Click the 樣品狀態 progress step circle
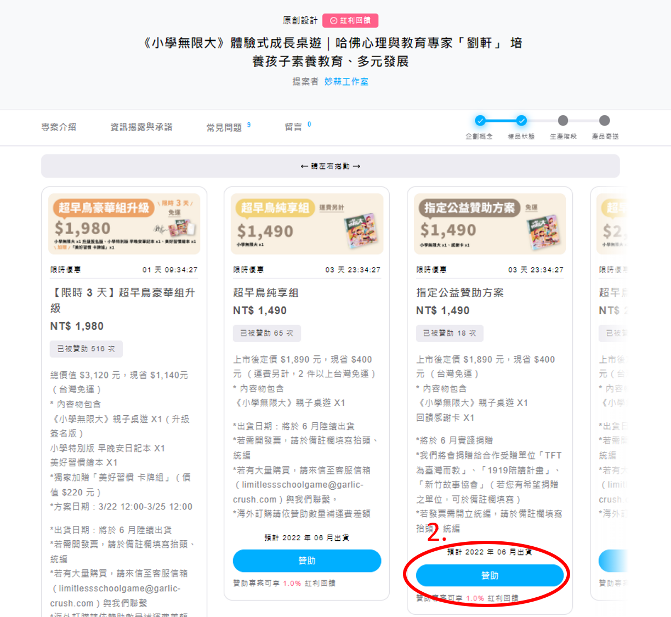The width and height of the screenshot is (671, 617). [521, 121]
